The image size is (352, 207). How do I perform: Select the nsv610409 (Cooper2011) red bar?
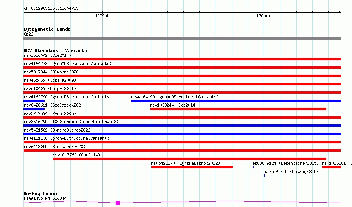click(182, 92)
